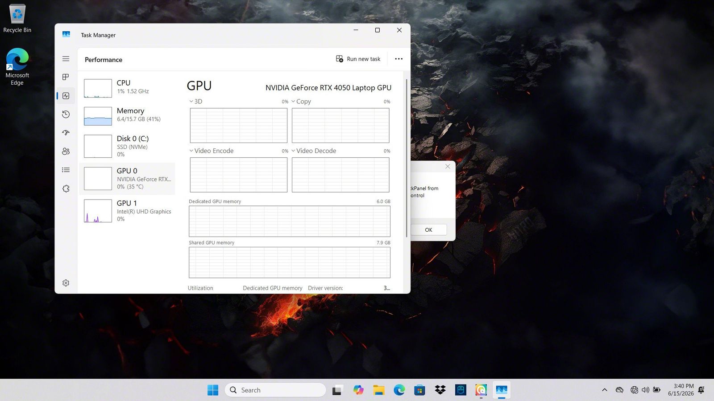Open Task View on the taskbar
714x401 pixels.
click(x=337, y=390)
